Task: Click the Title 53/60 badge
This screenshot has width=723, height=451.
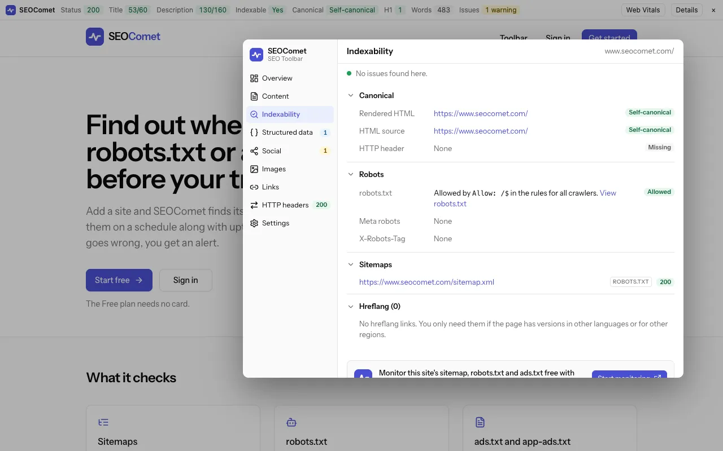Action: coord(138,10)
